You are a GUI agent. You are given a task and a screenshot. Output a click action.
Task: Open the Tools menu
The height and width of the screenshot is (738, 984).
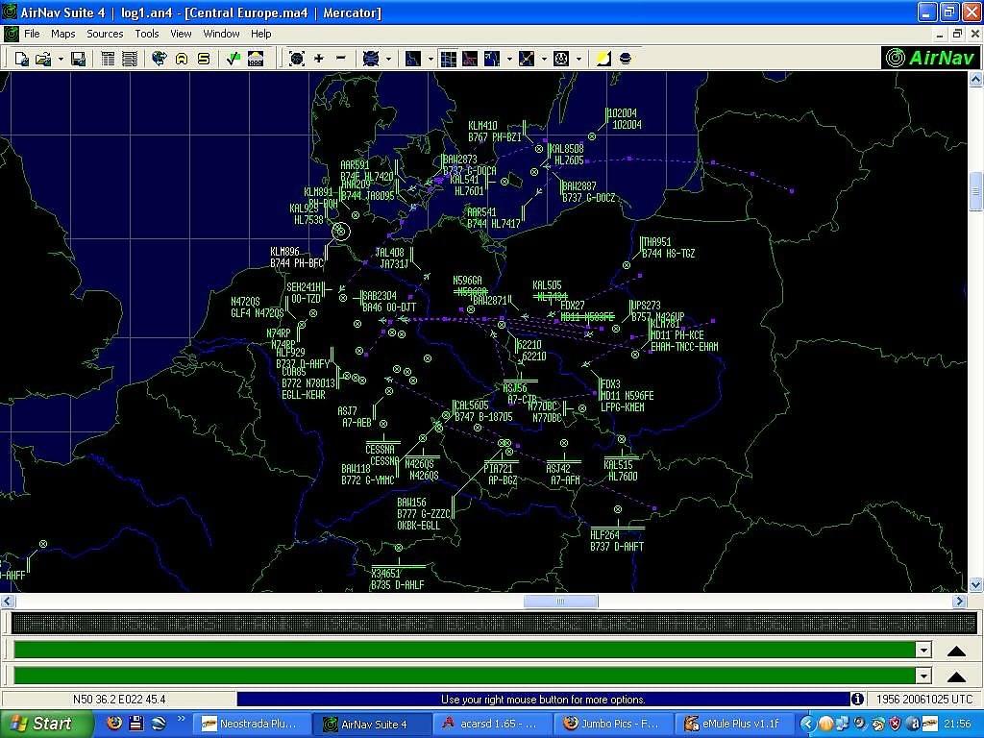tap(147, 34)
